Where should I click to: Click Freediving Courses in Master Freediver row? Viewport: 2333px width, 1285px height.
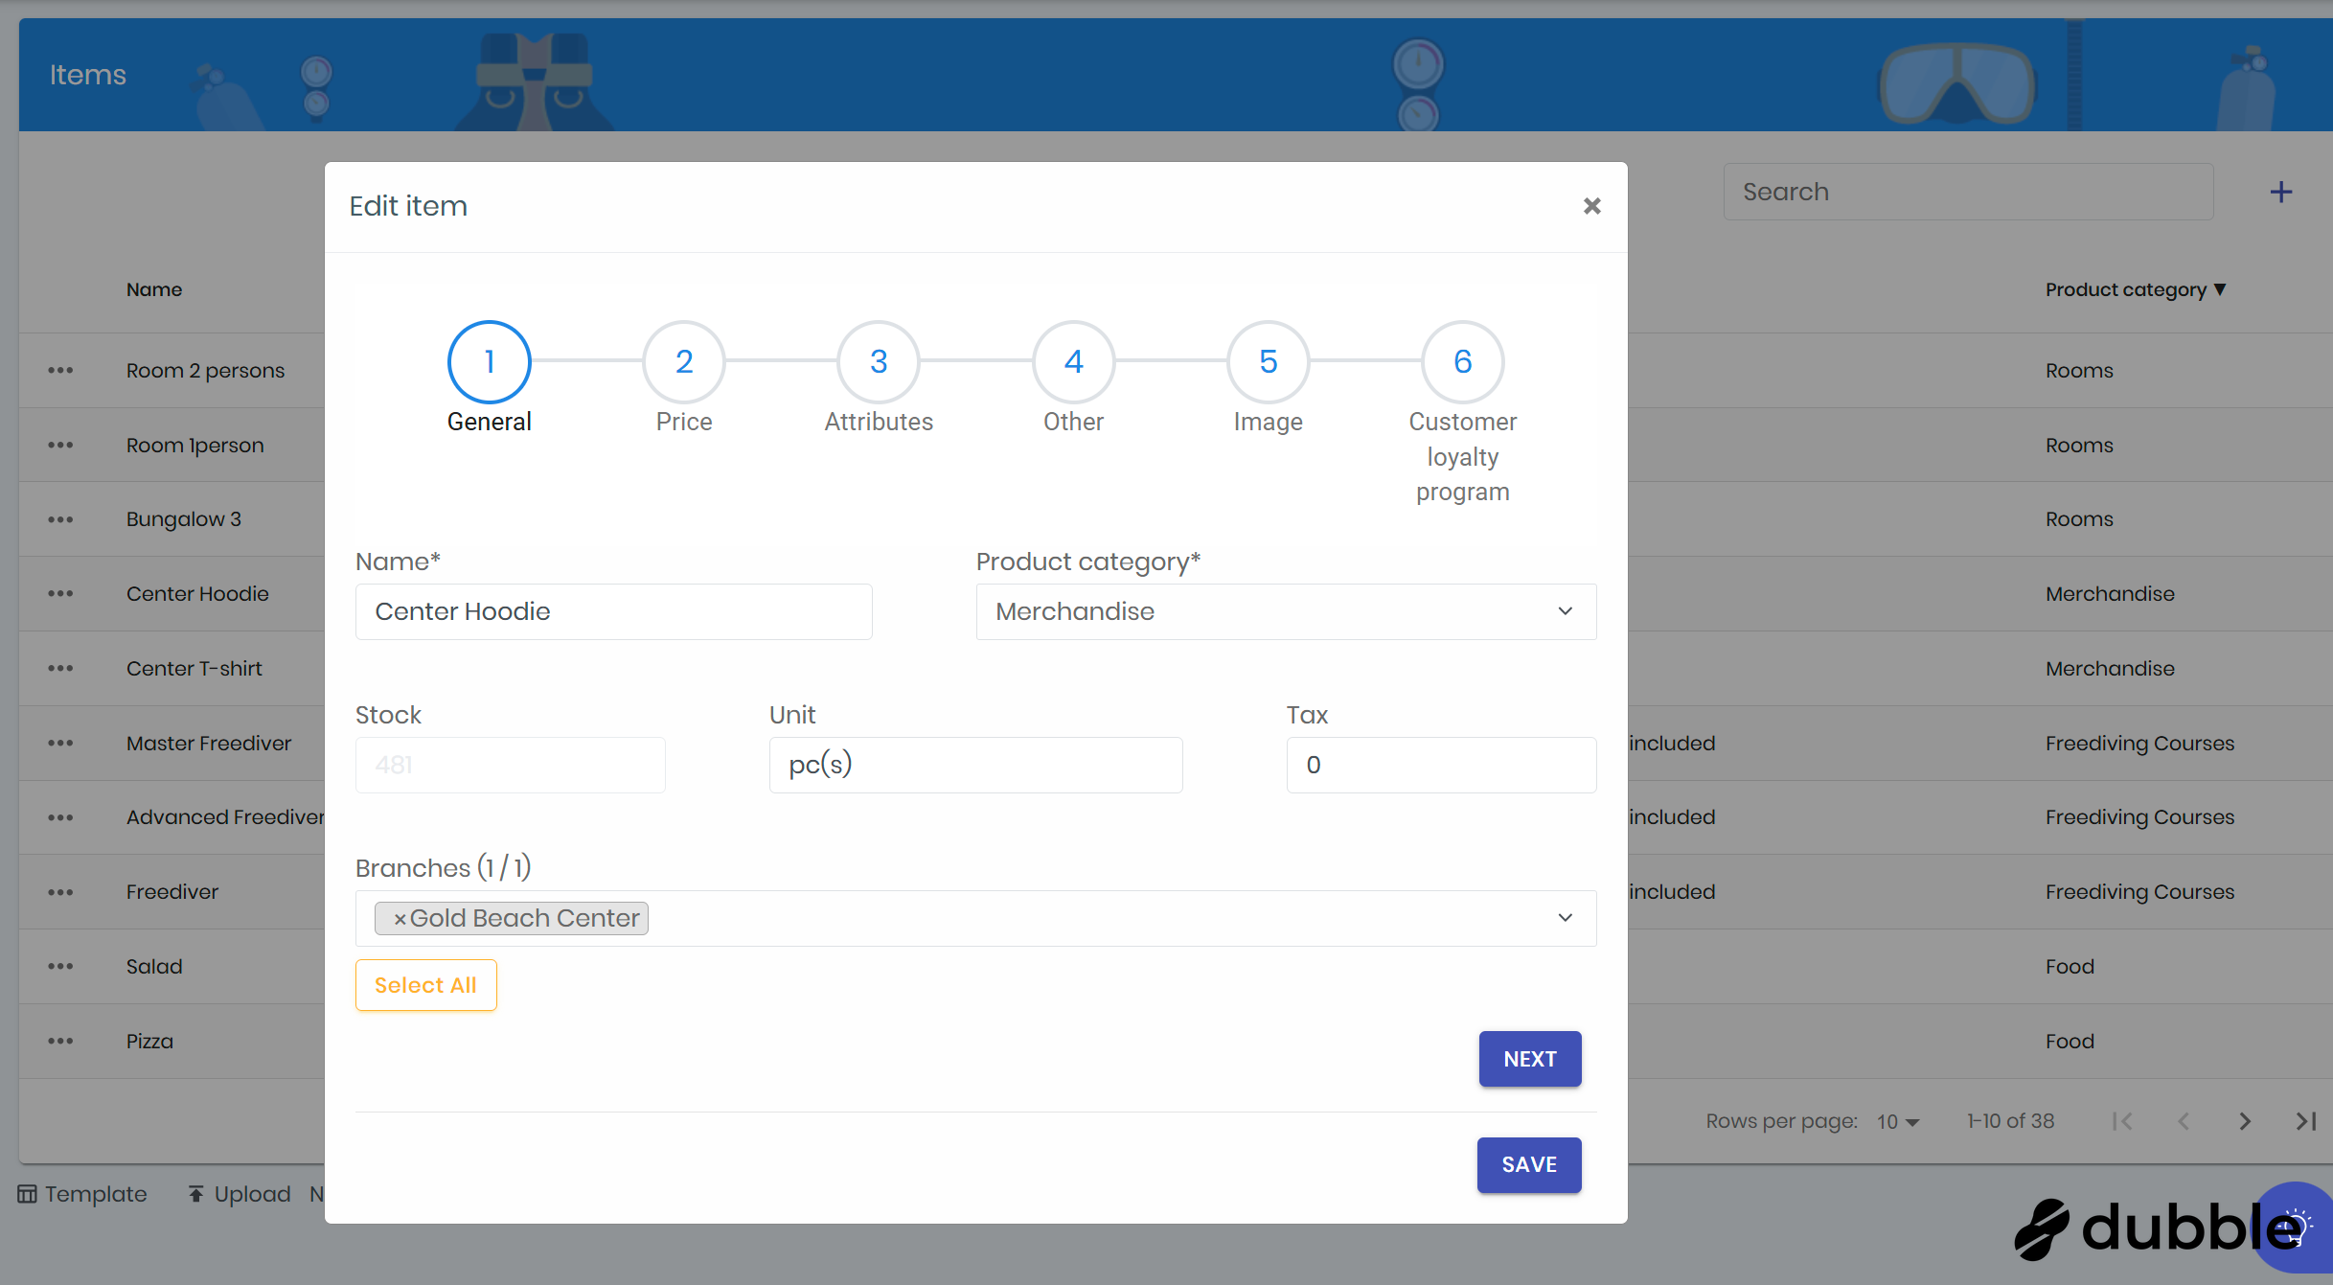click(x=2139, y=744)
